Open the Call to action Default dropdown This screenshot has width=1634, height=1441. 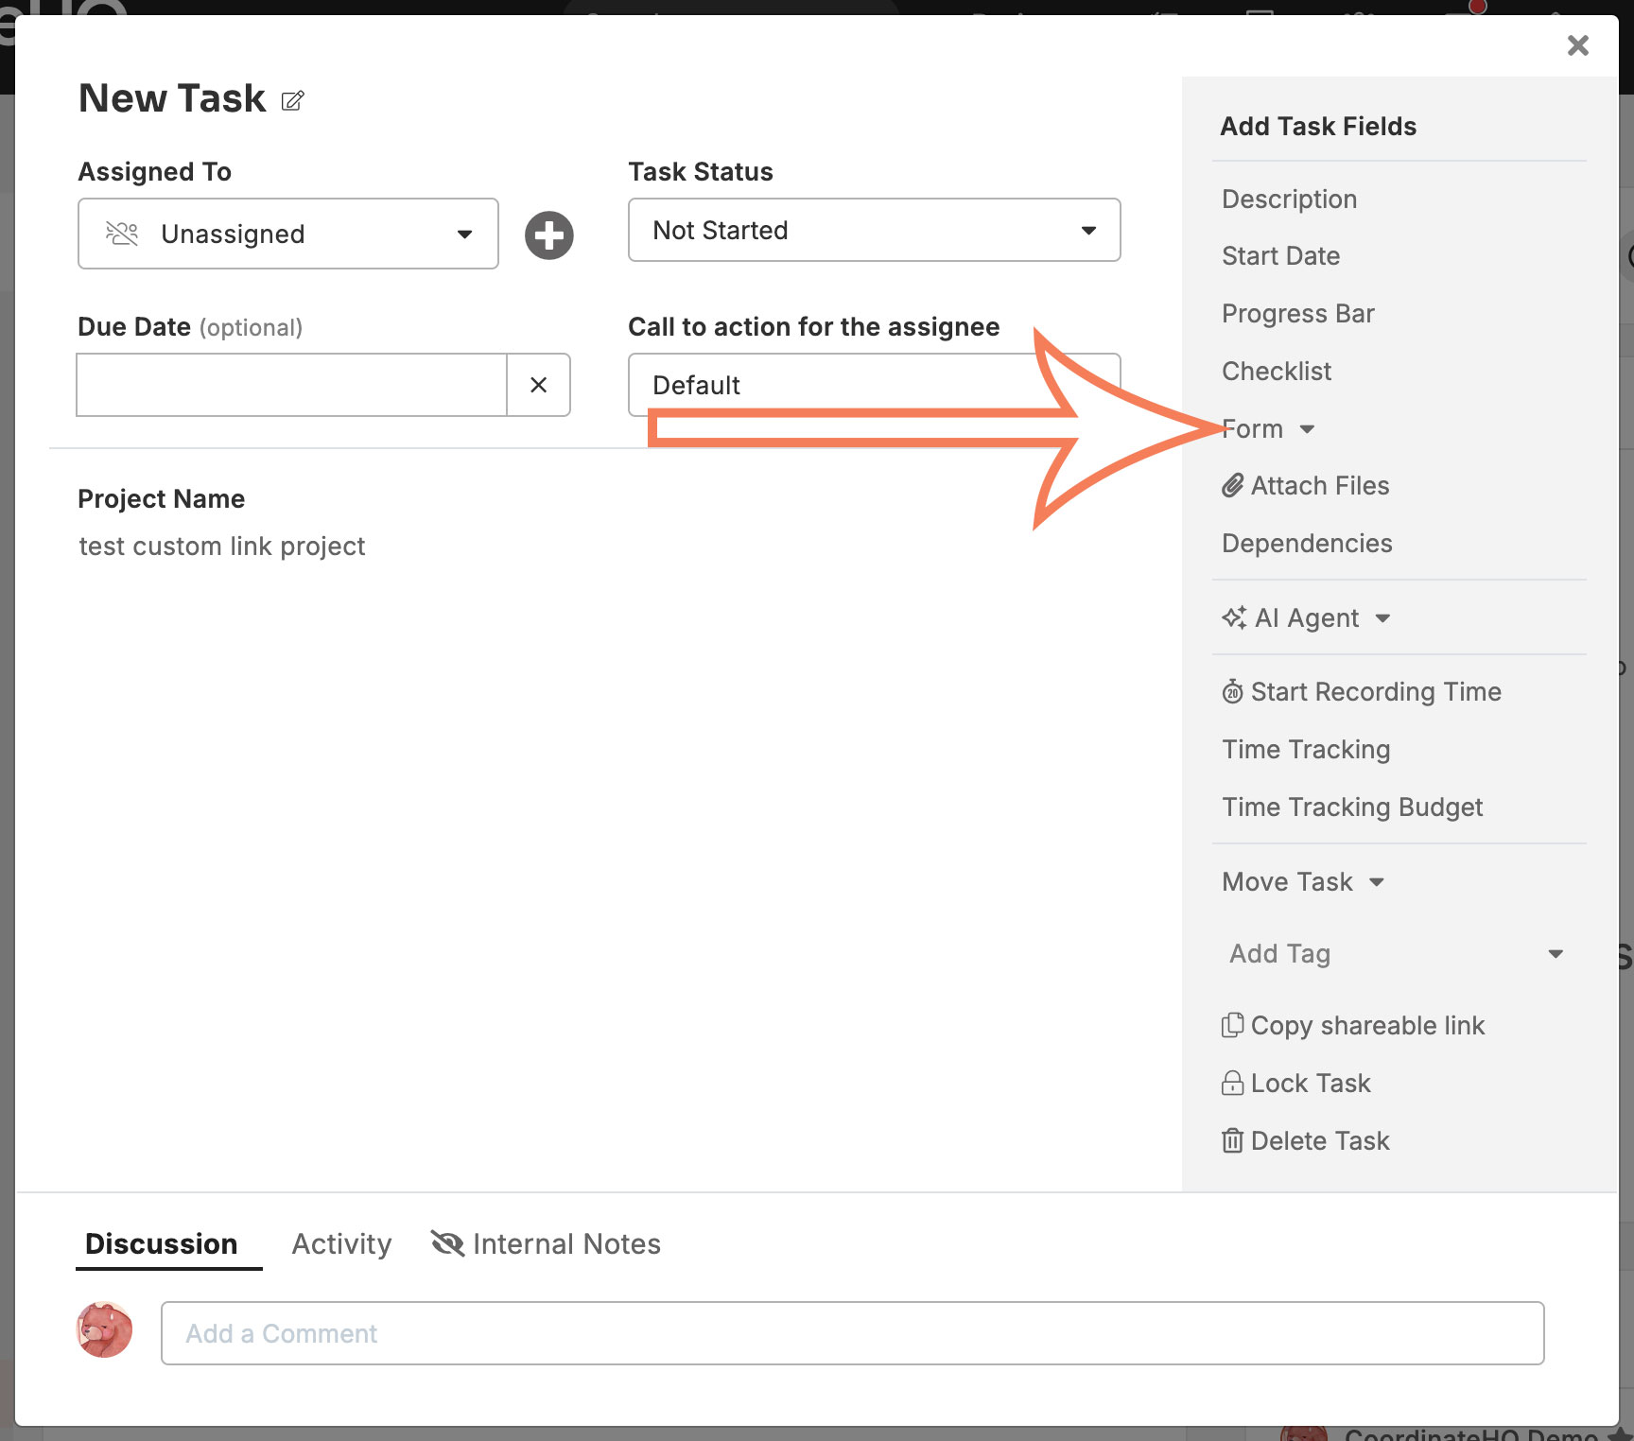coord(875,385)
